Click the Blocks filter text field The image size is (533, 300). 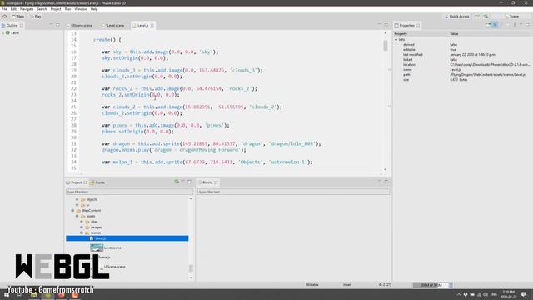click(294, 192)
